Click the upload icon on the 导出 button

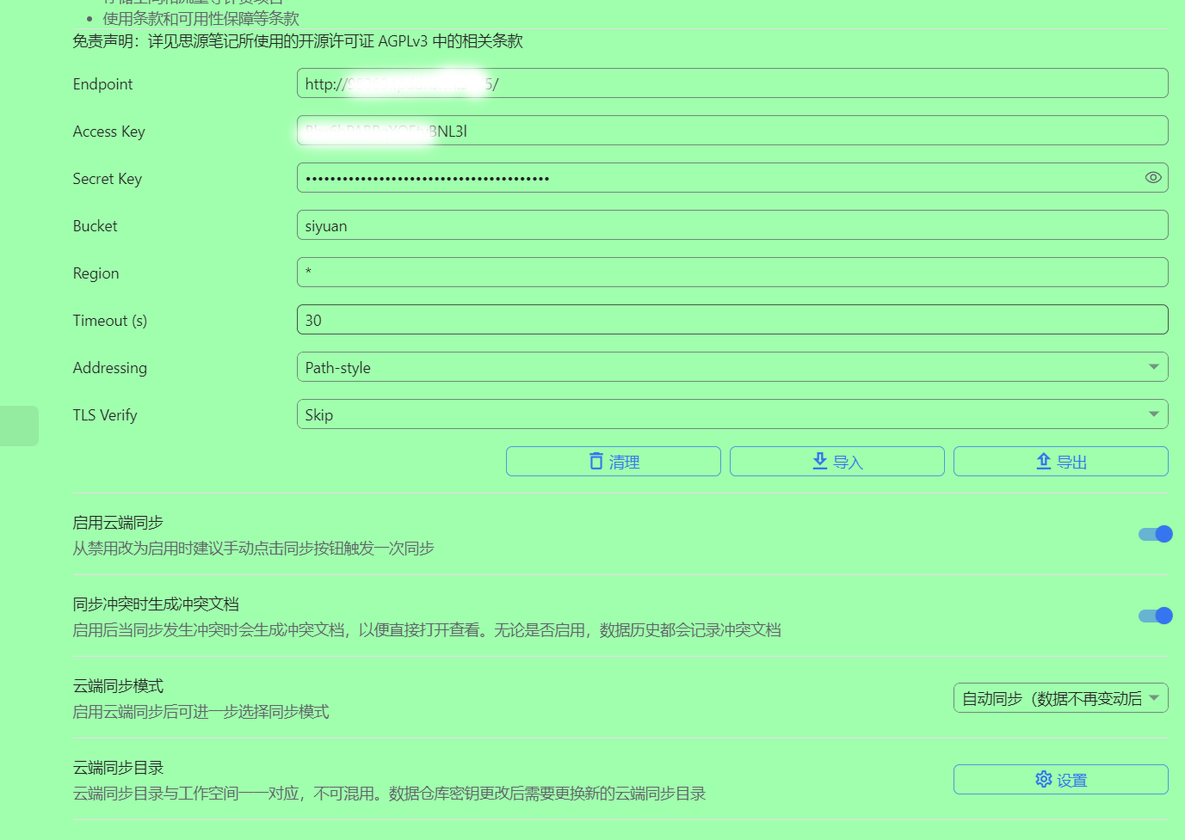(1043, 462)
